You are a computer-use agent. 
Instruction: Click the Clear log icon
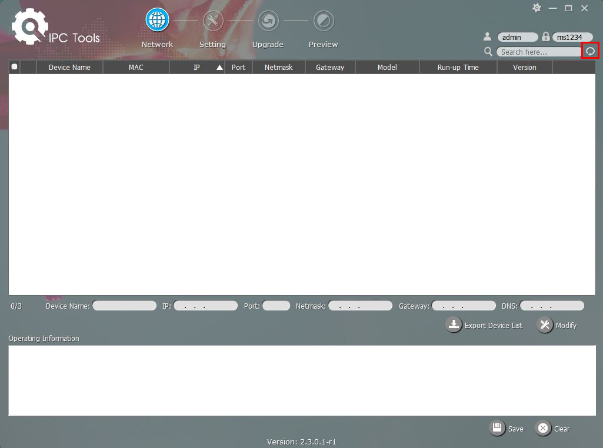(x=543, y=429)
